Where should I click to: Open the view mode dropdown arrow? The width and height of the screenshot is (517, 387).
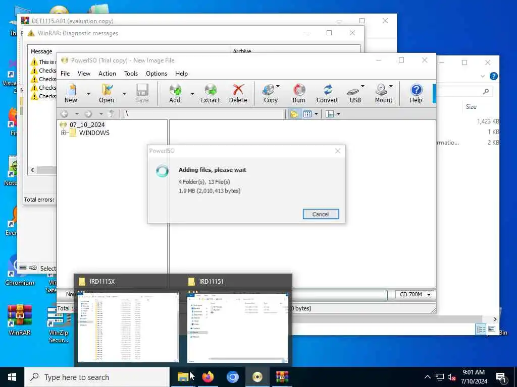pos(316,114)
